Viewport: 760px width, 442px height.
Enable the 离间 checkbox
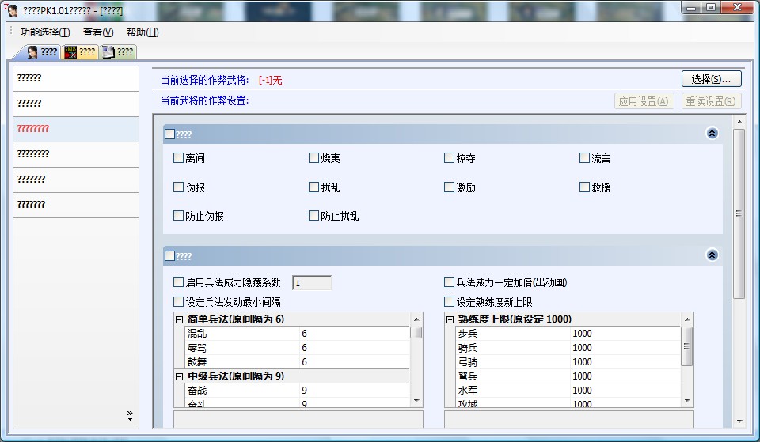[178, 158]
